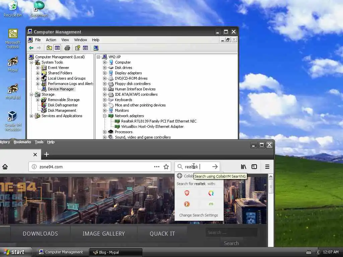This screenshot has width=343, height=257.
Task: Collapse the Network adapters category
Action: 105,116
